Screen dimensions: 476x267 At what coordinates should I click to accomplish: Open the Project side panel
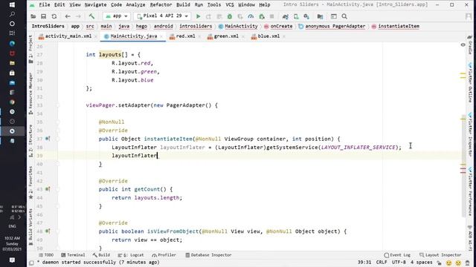click(30, 49)
